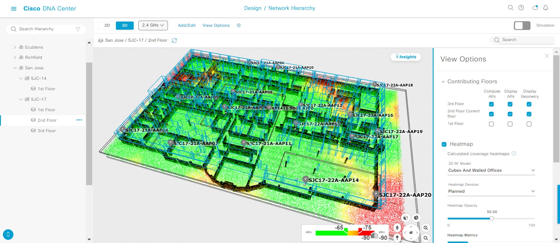Image resolution: width=560 pixels, height=243 pixels.
Task: Open the cloud status icon
Action: (535, 8)
